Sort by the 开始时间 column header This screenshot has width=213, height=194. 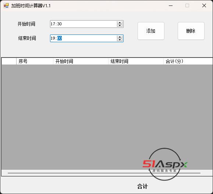81,61
